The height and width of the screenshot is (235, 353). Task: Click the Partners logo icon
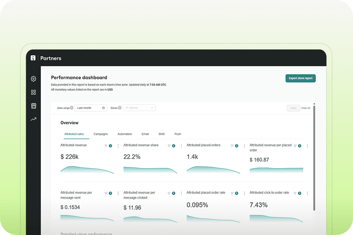coord(33,58)
